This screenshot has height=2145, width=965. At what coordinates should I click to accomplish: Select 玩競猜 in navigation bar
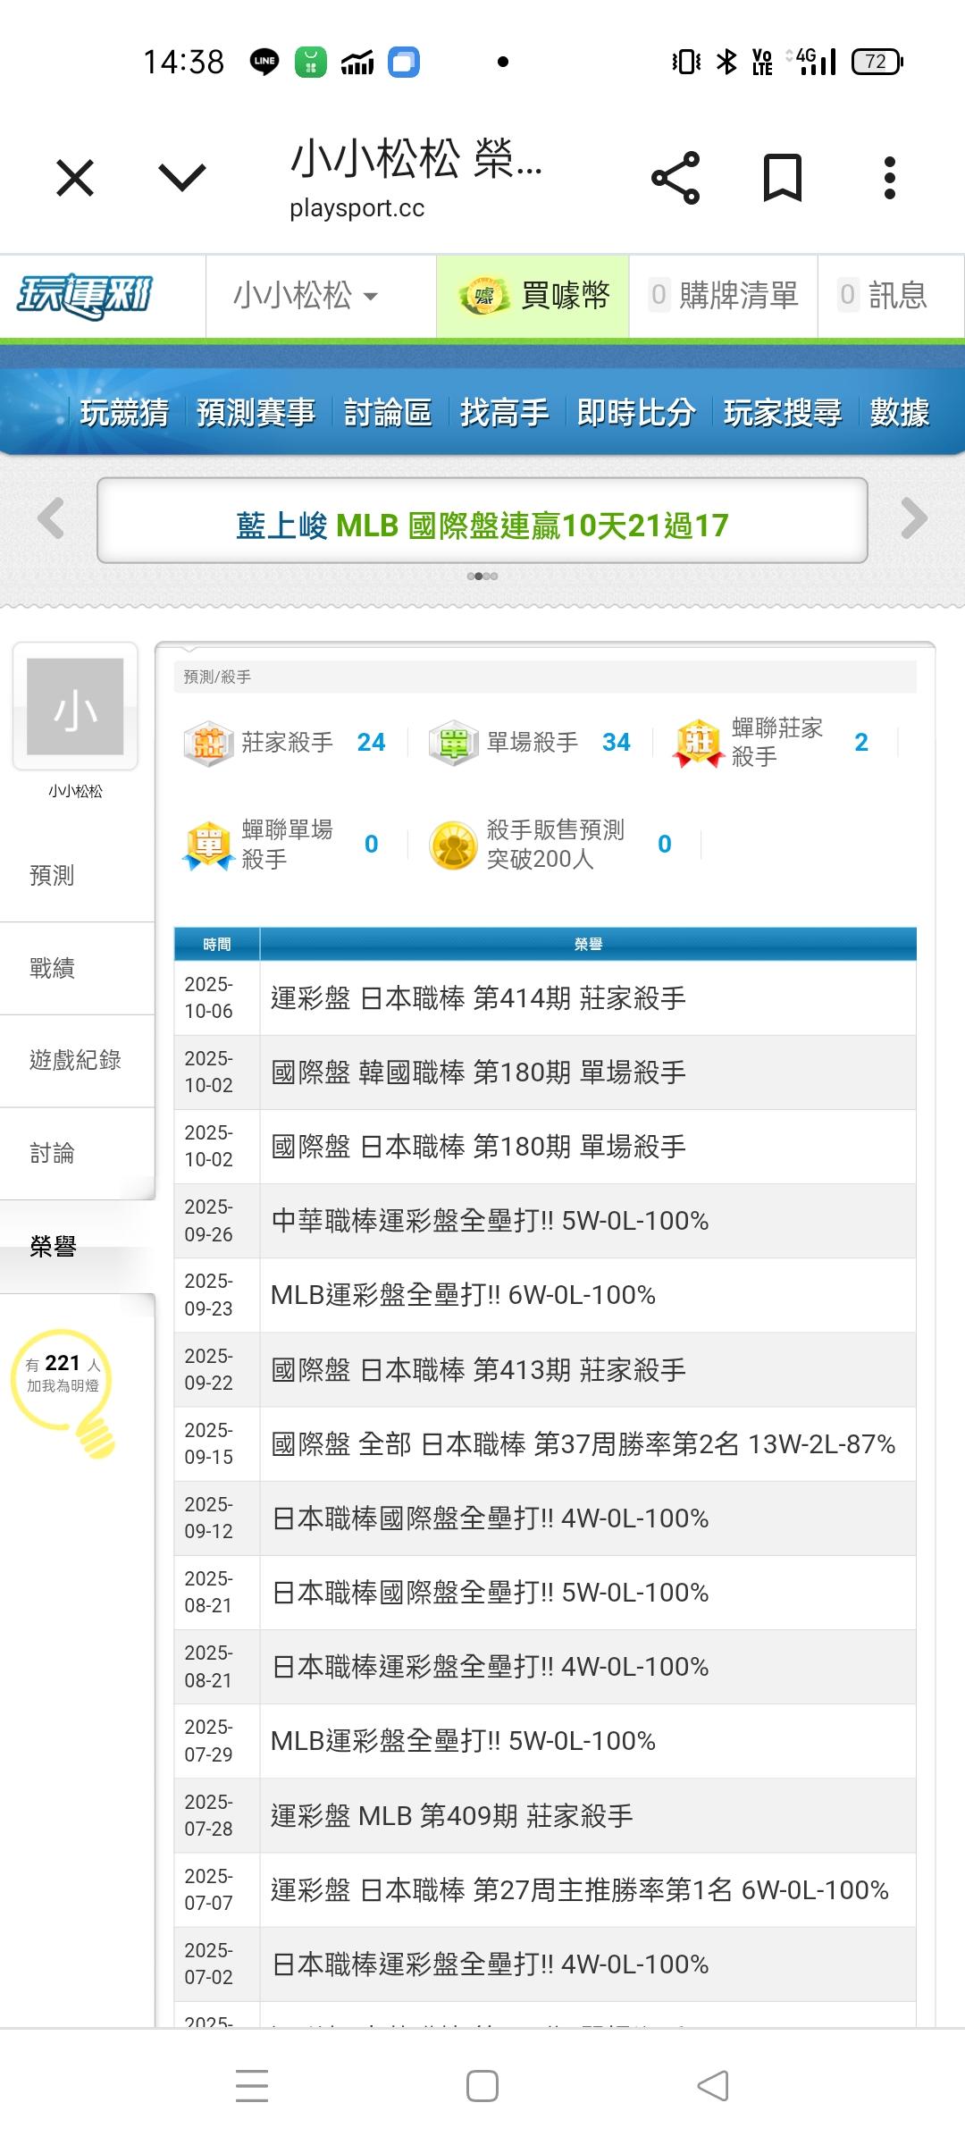coord(124,412)
